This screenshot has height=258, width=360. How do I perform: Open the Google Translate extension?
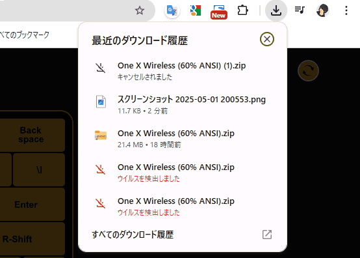coord(172,10)
